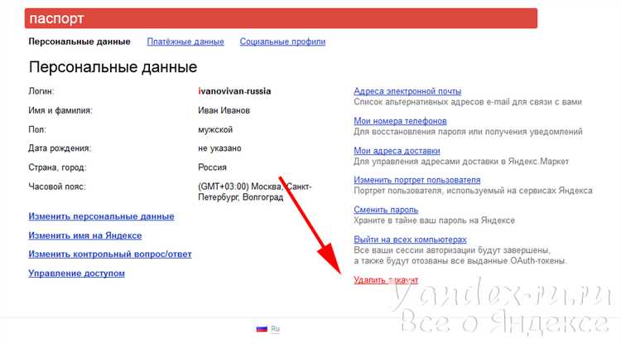The image size is (621, 349).
Task: Switch to the Платёжные данные tab
Action: [185, 41]
